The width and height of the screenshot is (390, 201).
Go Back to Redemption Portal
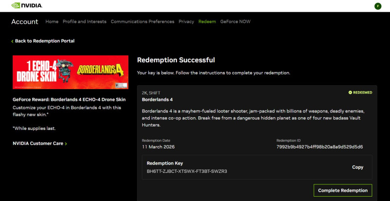43,41
